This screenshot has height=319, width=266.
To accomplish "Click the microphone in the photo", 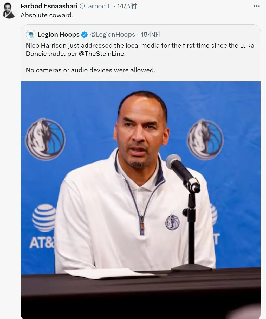I will click(183, 172).
